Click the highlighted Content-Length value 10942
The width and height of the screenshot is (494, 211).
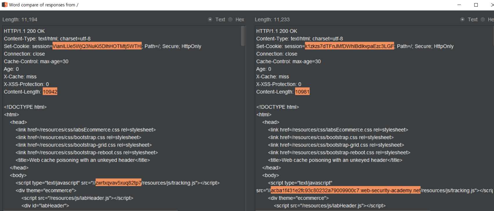click(x=50, y=92)
